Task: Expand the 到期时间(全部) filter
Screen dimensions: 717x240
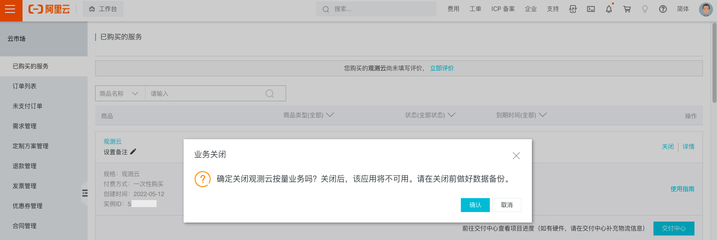Action: pyautogui.click(x=521, y=115)
